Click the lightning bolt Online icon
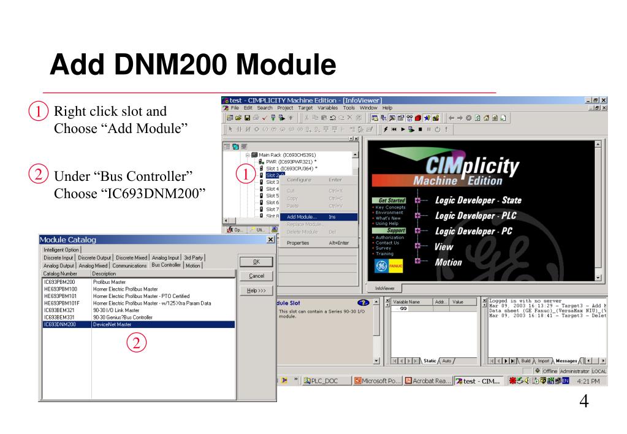Image resolution: width=627 pixels, height=434 pixels. point(386,129)
